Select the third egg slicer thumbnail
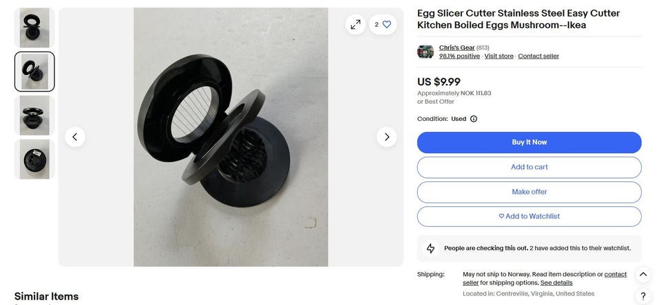The width and height of the screenshot is (661, 305). pyautogui.click(x=34, y=115)
